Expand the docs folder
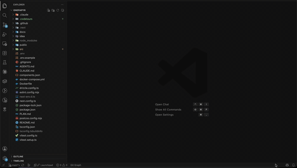The height and width of the screenshot is (168, 297). pyautogui.click(x=38, y=32)
